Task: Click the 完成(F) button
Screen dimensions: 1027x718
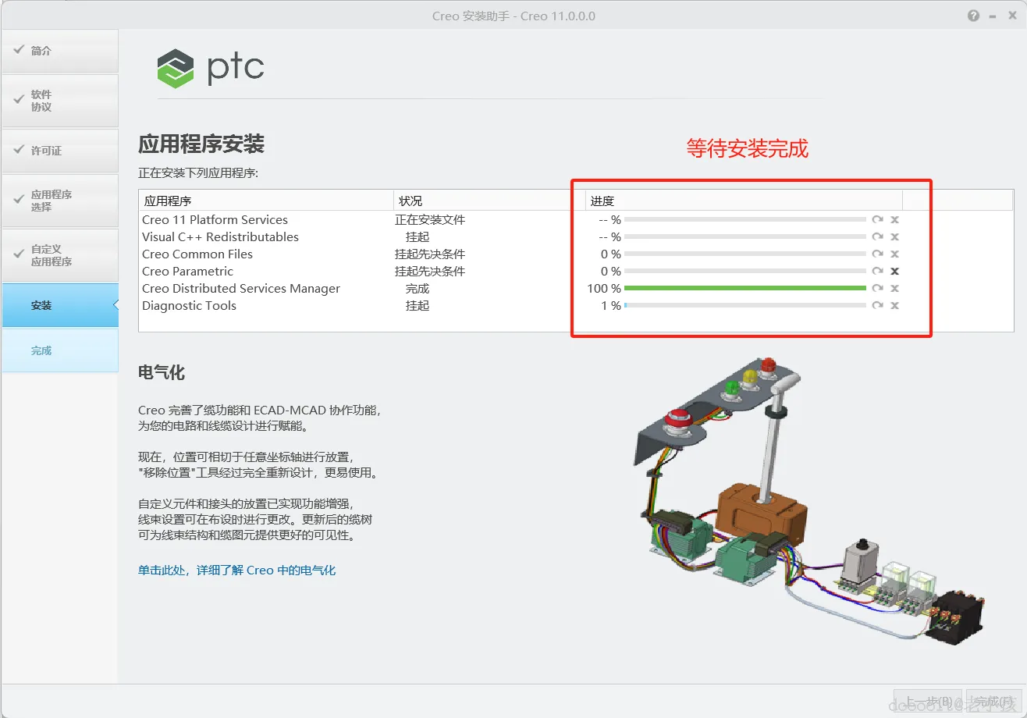Action: [993, 702]
